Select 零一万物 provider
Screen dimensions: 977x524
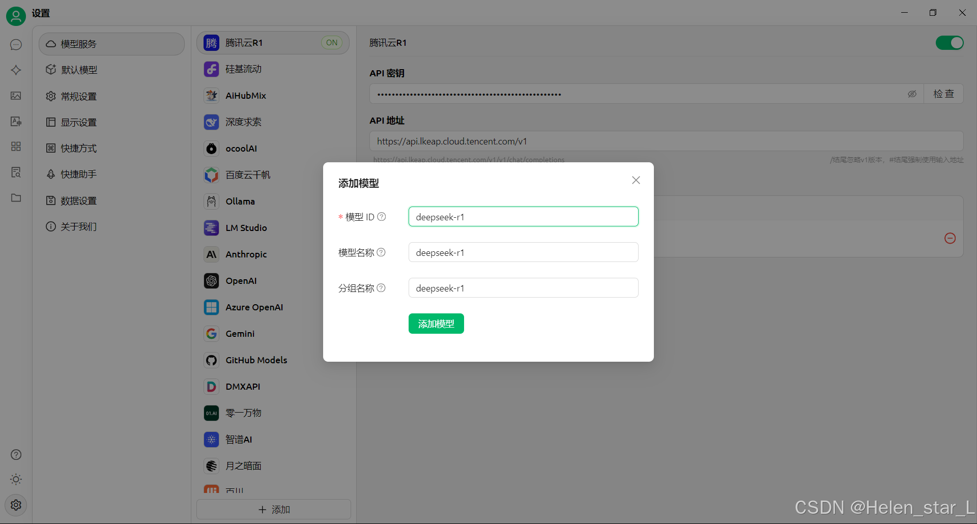pos(273,413)
